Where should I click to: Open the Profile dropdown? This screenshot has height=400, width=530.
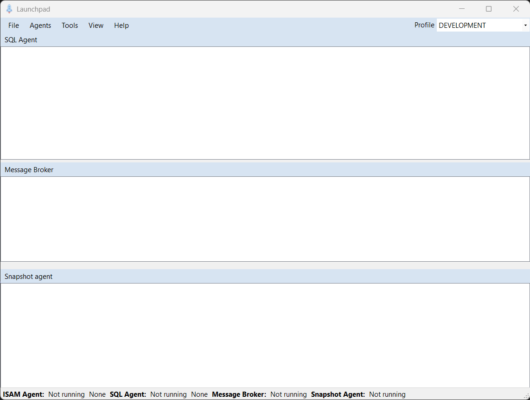point(482,25)
